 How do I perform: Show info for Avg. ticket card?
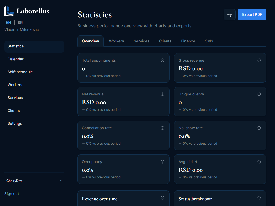tap(259, 162)
